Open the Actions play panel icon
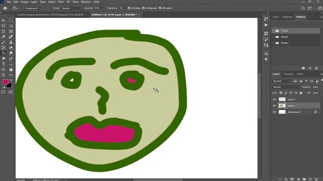The height and width of the screenshot is (181, 323). [266, 25]
